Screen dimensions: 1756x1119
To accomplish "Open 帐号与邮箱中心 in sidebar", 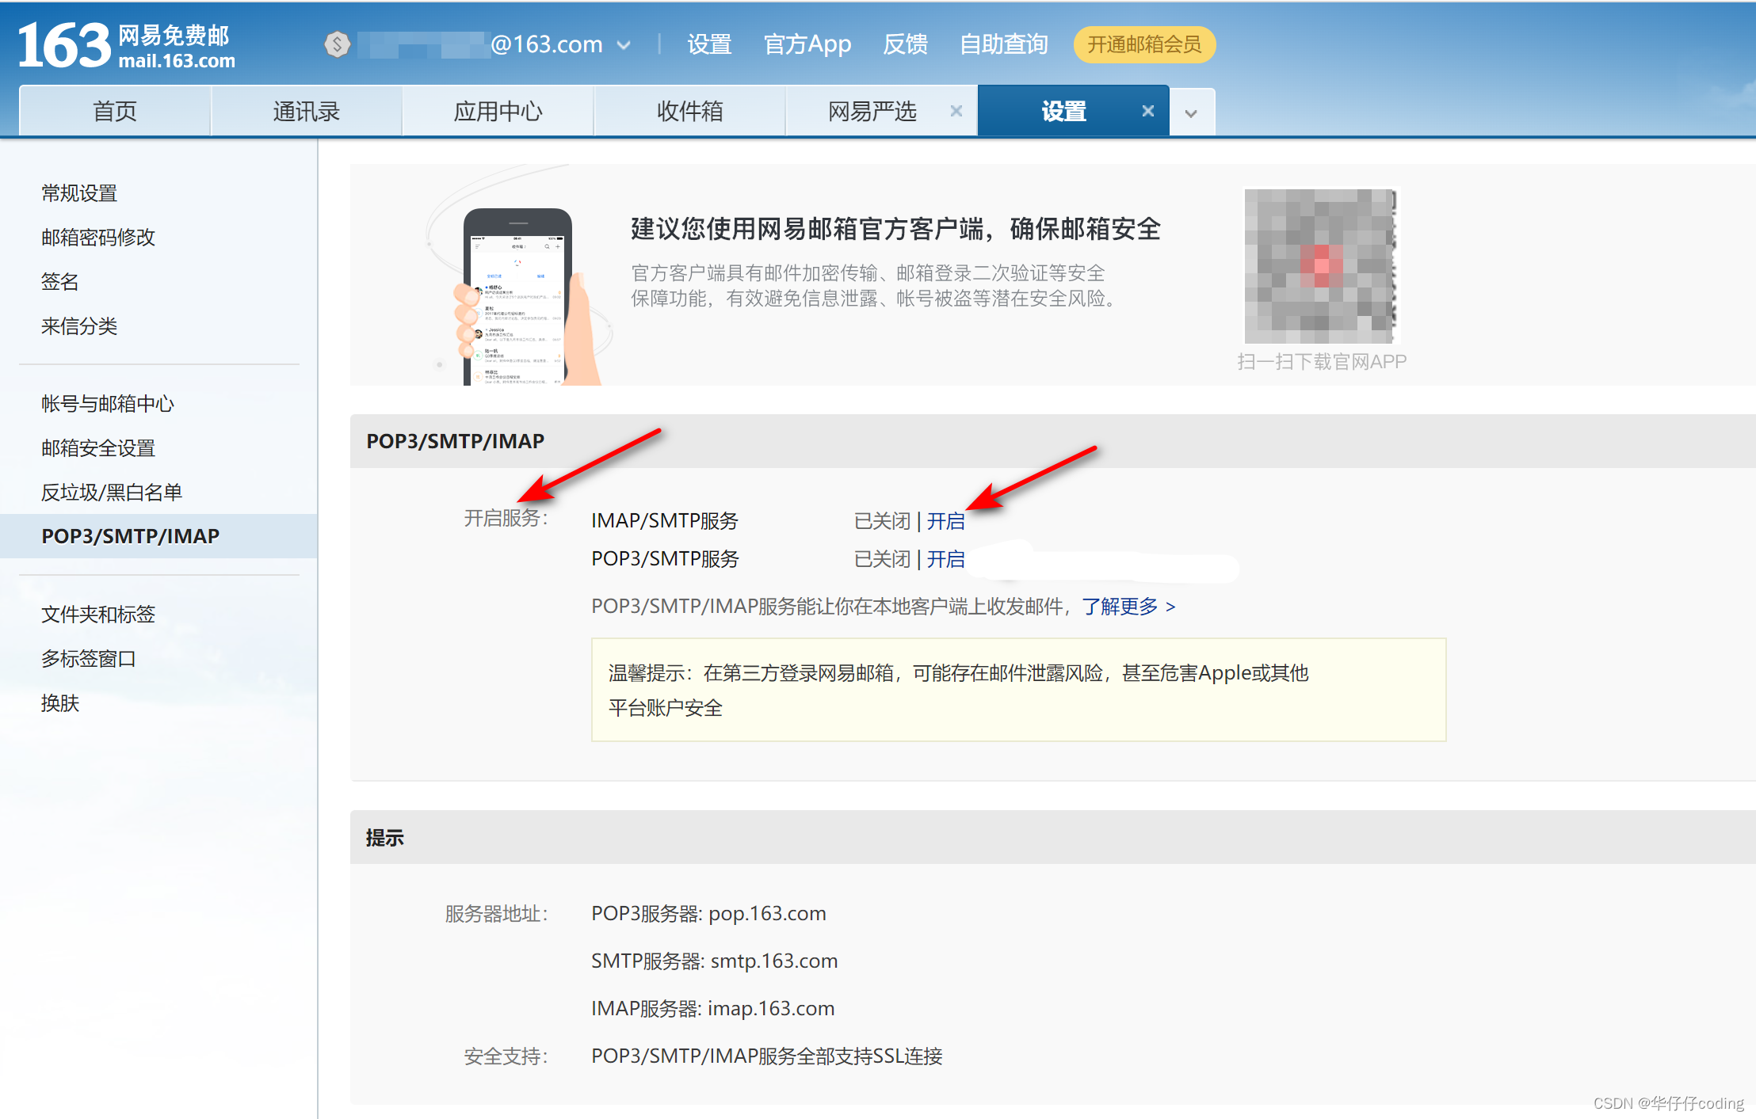I will (x=108, y=404).
